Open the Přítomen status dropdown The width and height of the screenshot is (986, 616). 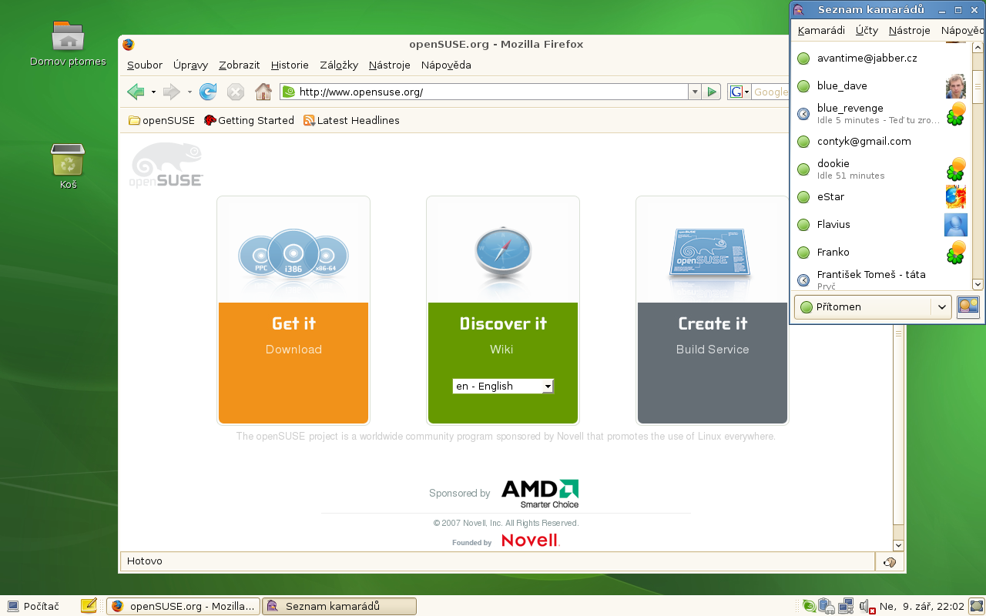873,306
